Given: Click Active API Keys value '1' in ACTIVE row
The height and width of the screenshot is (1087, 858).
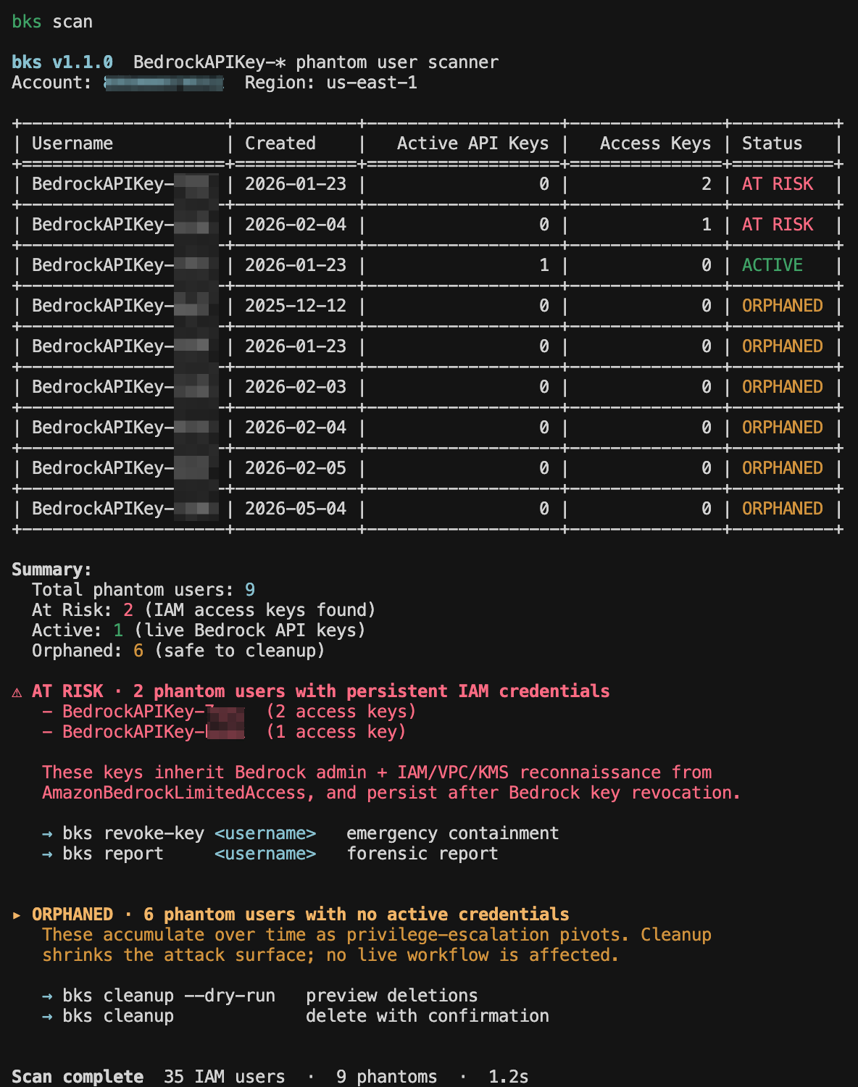Looking at the screenshot, I should click(x=544, y=265).
